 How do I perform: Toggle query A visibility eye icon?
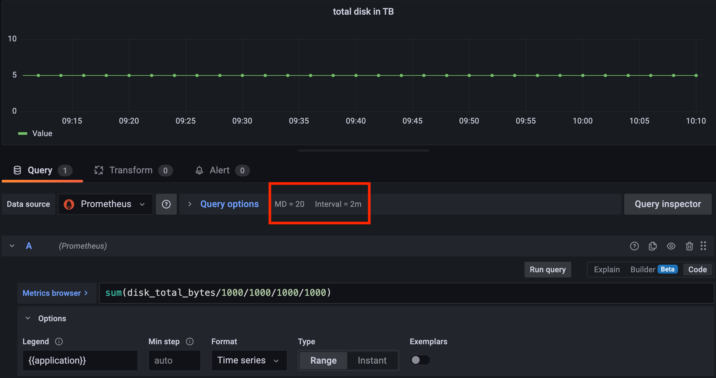pyautogui.click(x=671, y=246)
